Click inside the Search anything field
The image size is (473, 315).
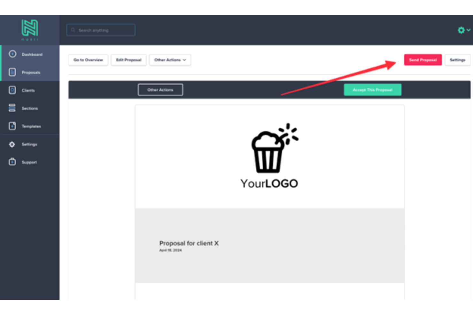pyautogui.click(x=101, y=30)
